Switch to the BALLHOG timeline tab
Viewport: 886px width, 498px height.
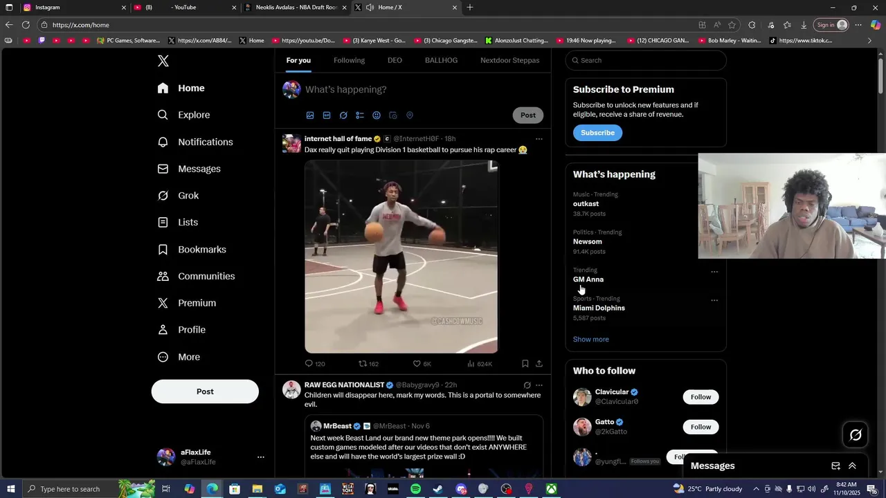click(x=441, y=60)
